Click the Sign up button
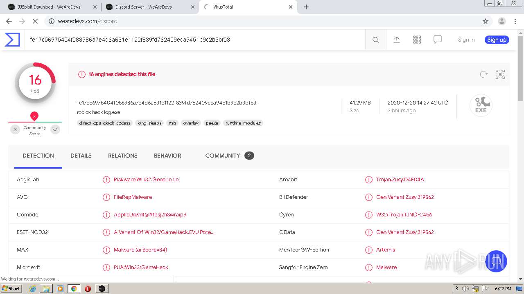 click(x=497, y=40)
